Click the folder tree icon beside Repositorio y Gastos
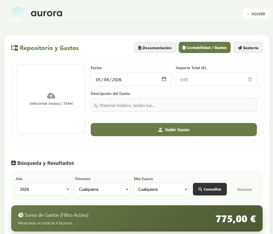The width and height of the screenshot is (273, 234). (14, 48)
